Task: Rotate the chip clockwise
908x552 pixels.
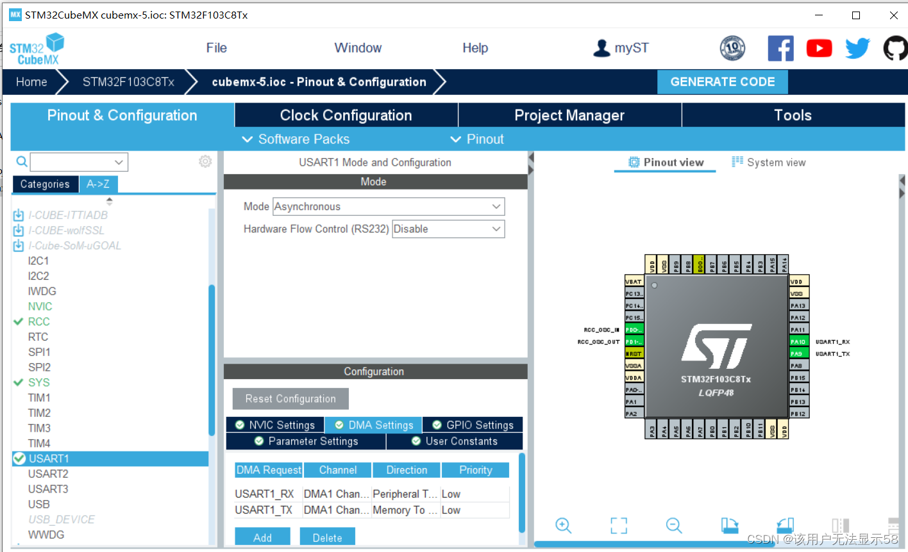Action: click(730, 526)
